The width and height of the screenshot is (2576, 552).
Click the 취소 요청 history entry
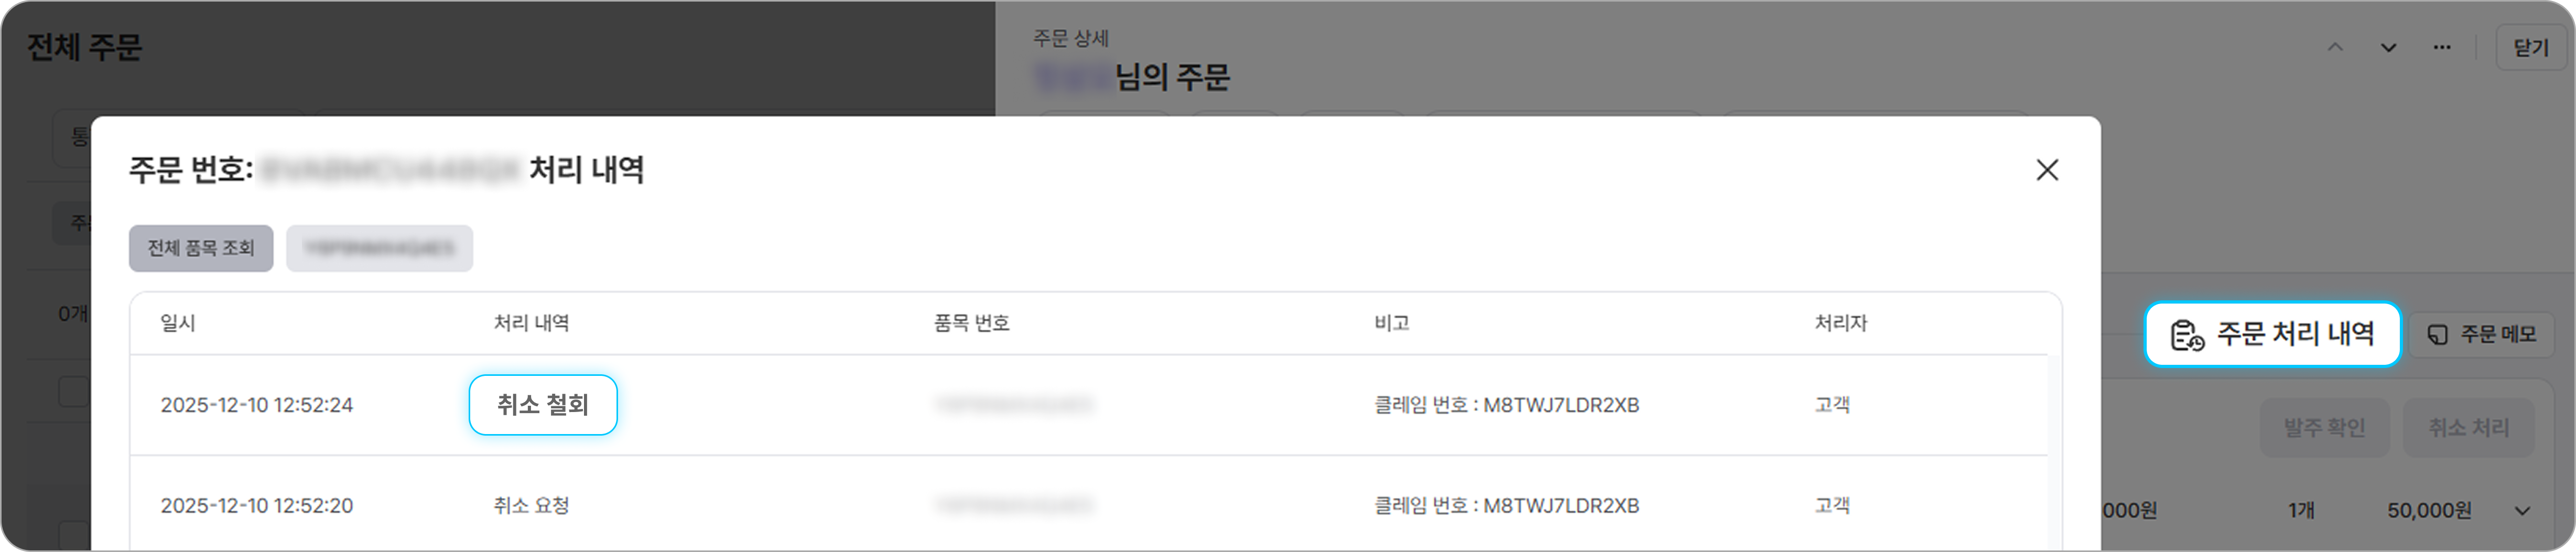click(531, 506)
